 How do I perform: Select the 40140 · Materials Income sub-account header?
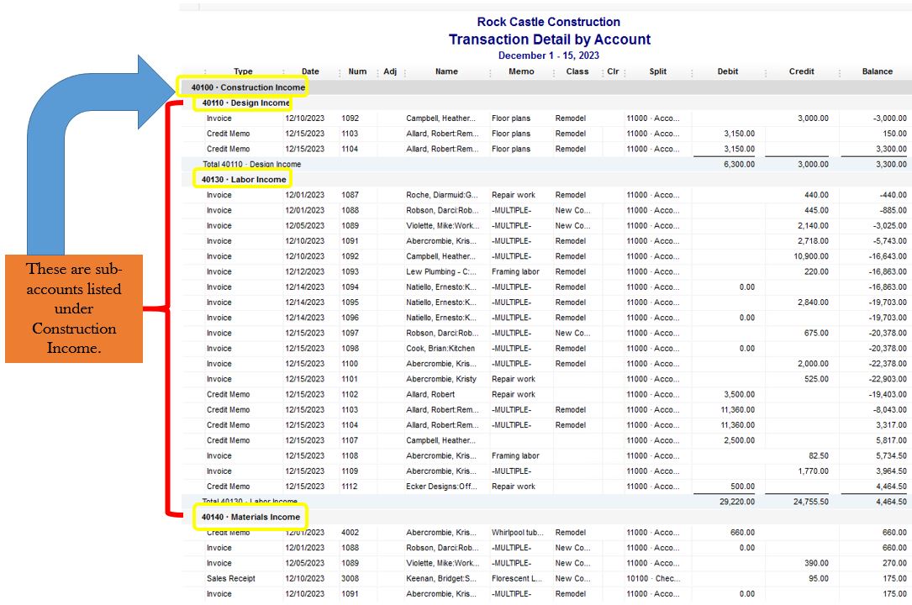tap(250, 517)
